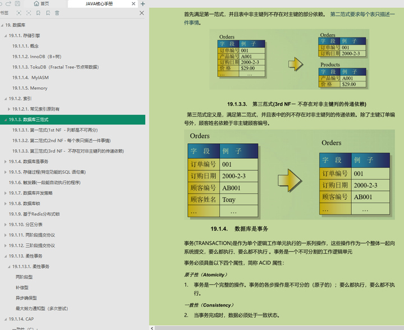Collapse the 19.1.2. 索引 node
Image resolution: width=404 pixels, height=330 pixels.
tap(6, 99)
